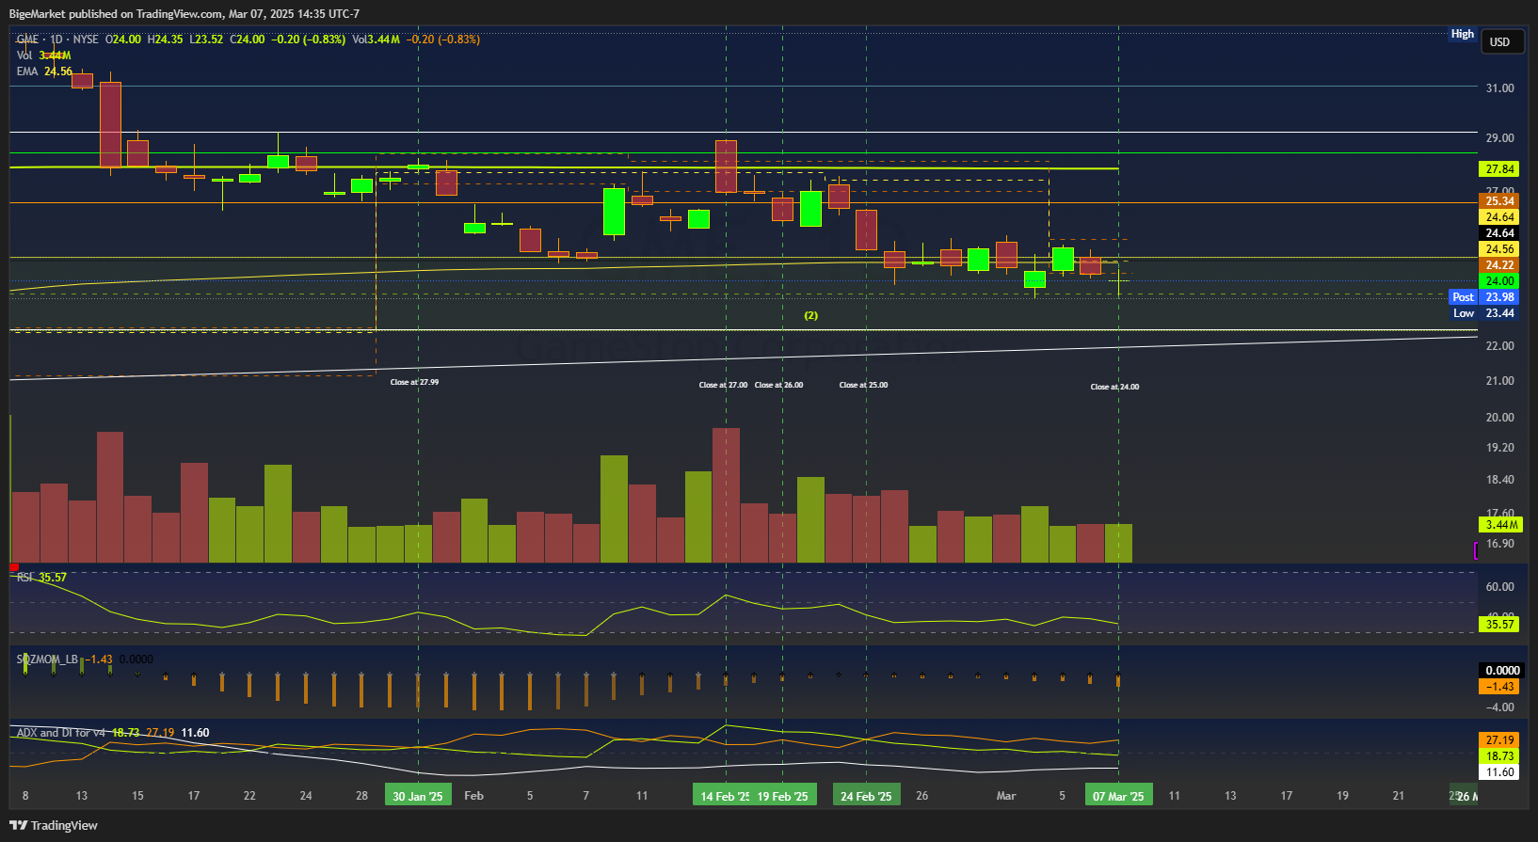Click the lime 18.73 ADX axis label
The width and height of the screenshot is (1538, 842).
coord(1499,756)
